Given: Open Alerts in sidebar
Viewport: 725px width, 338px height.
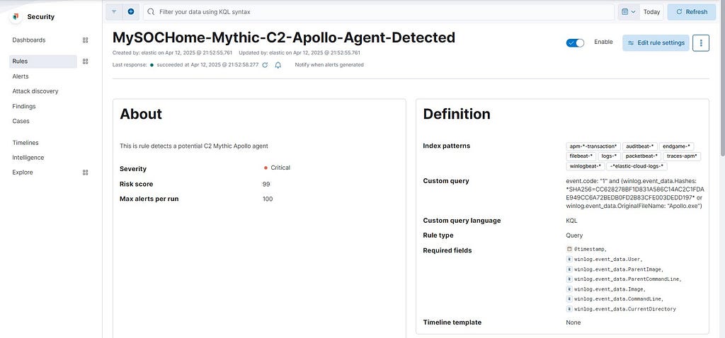Looking at the screenshot, I should point(21,76).
